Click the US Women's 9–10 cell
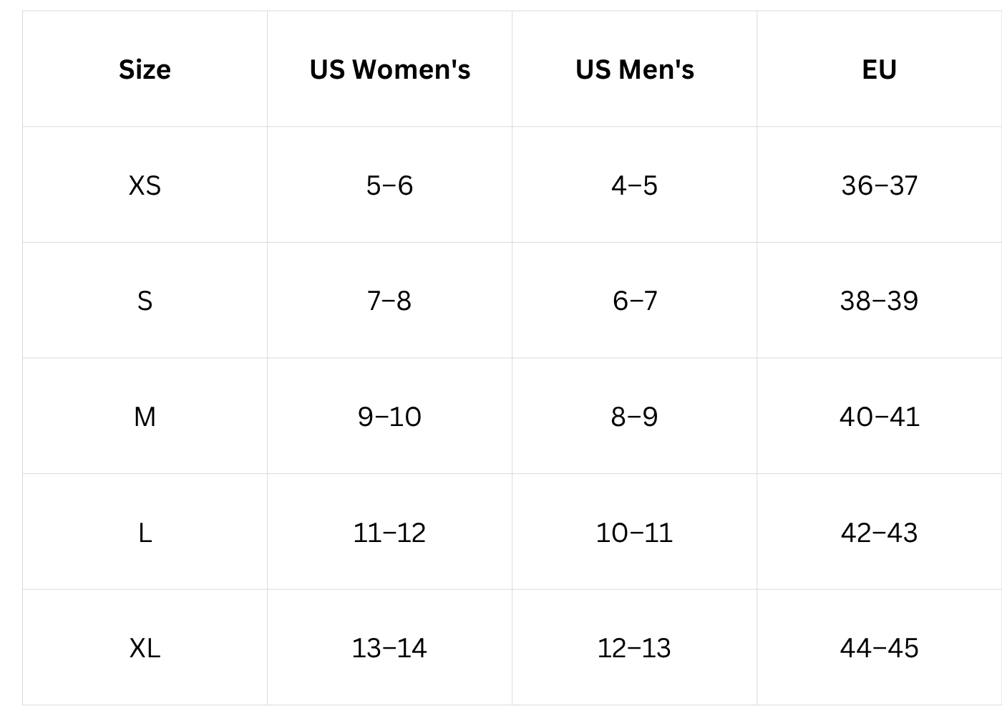This screenshot has height=716, width=1002. [390, 417]
